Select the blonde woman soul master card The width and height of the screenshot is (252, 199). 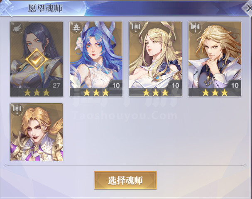pyautogui.click(x=155, y=59)
